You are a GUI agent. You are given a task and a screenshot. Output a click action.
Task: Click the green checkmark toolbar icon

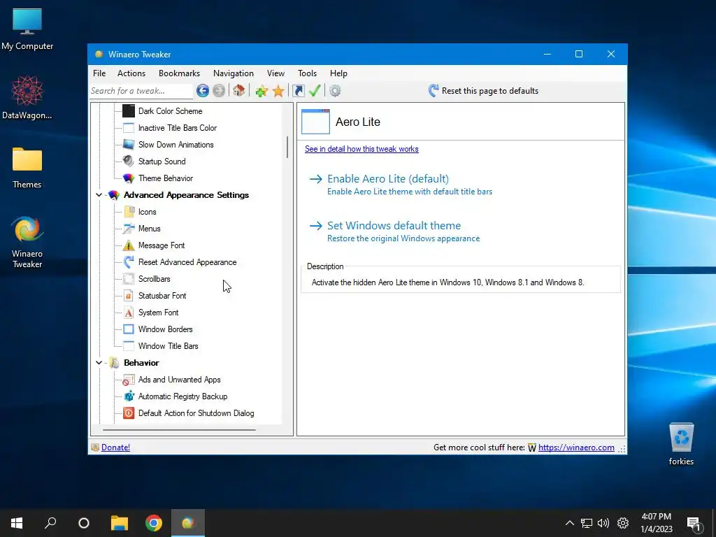(315, 90)
